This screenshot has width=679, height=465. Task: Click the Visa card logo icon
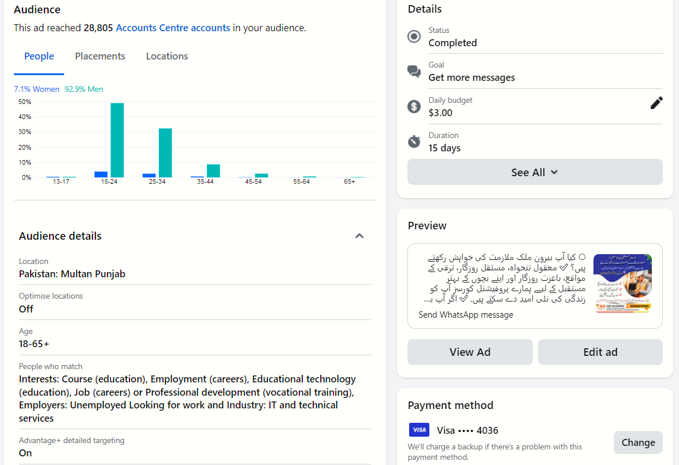pos(419,430)
